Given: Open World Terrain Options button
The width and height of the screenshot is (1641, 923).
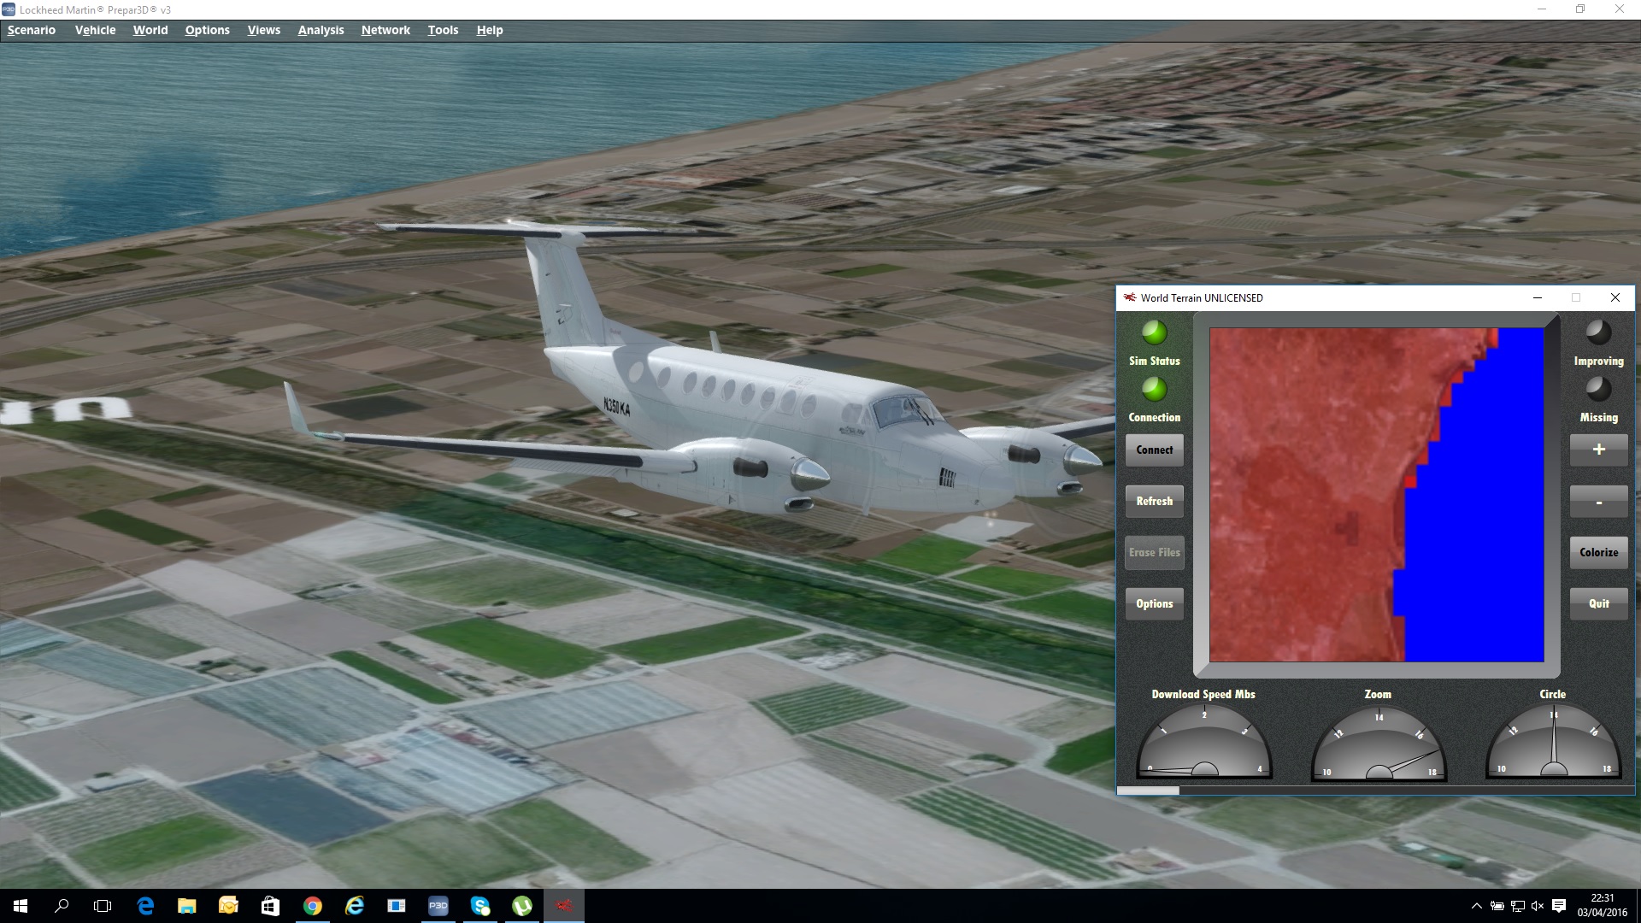Looking at the screenshot, I should (1155, 604).
